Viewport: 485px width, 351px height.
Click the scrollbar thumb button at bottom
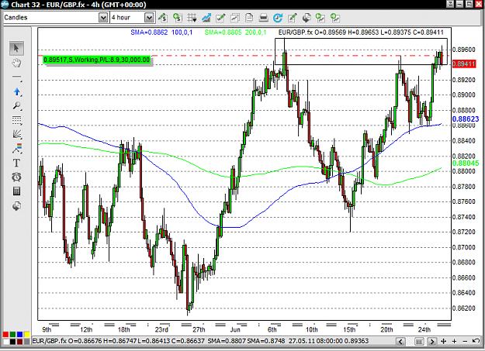(x=419, y=342)
